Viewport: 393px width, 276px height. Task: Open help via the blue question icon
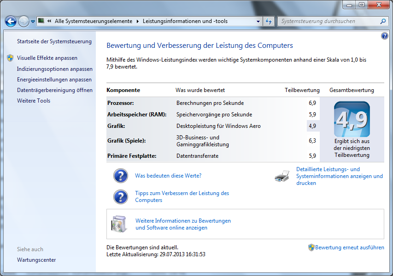pos(385,36)
